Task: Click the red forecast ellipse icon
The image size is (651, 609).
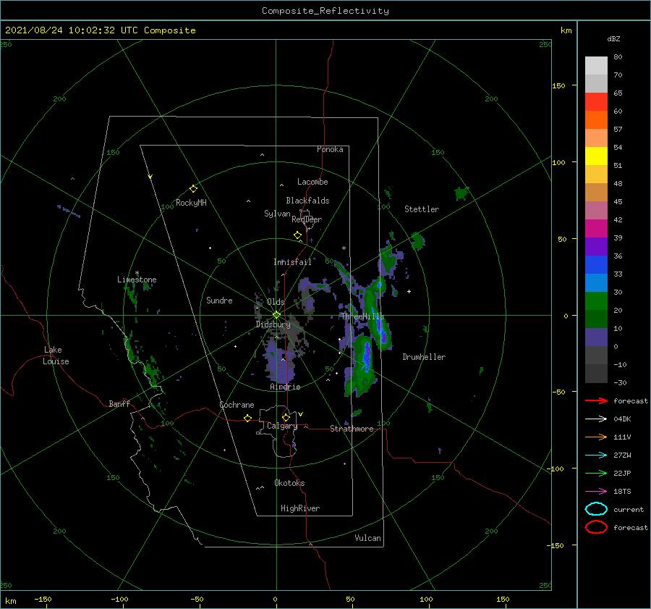Action: [x=596, y=527]
